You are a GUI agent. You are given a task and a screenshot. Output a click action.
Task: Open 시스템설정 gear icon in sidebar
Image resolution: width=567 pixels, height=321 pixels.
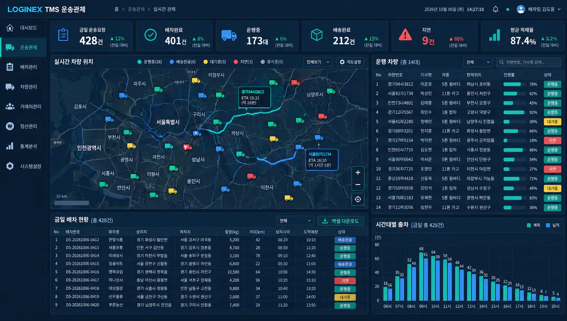(x=10, y=166)
